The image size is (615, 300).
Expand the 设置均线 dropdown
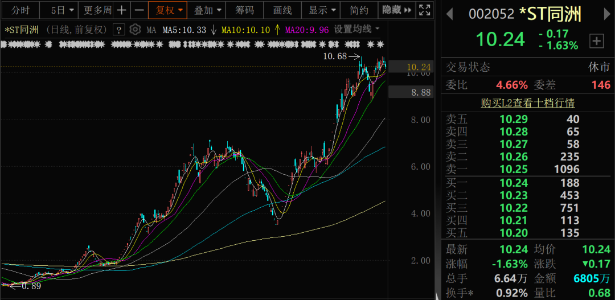pos(356,30)
